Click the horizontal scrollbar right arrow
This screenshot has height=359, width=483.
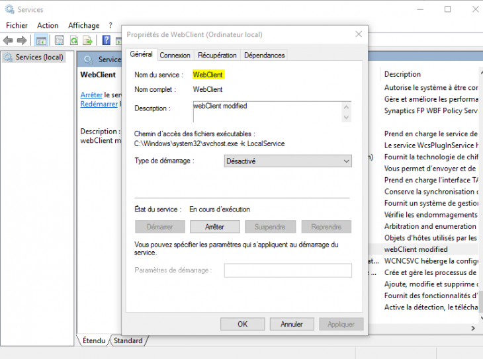coord(473,329)
